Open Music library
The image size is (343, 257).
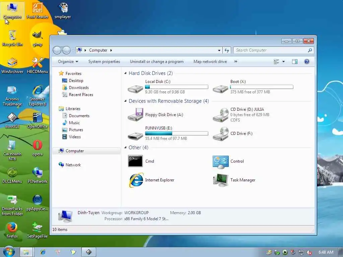click(x=71, y=122)
